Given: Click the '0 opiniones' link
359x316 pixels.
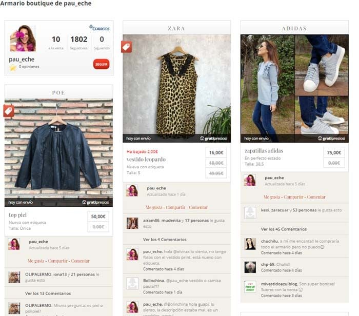Looking at the screenshot, I should (29, 67).
